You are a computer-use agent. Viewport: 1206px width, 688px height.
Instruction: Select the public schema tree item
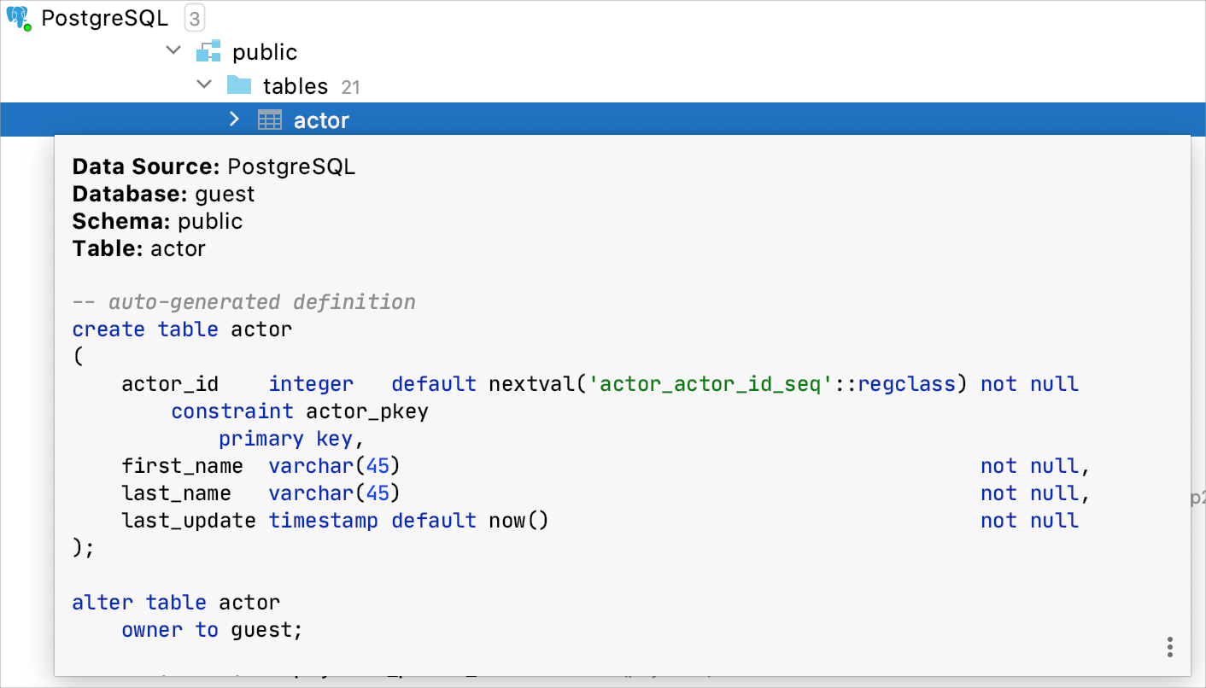265,52
